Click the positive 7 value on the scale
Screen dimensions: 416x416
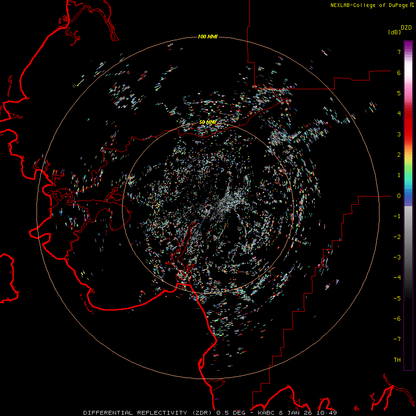(x=399, y=52)
